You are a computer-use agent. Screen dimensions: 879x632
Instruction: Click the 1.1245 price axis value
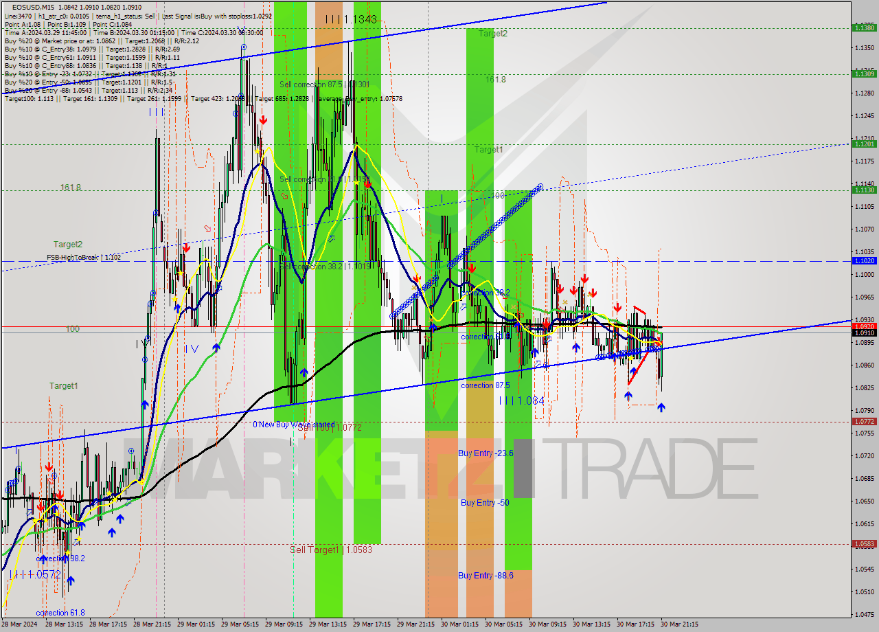click(865, 116)
